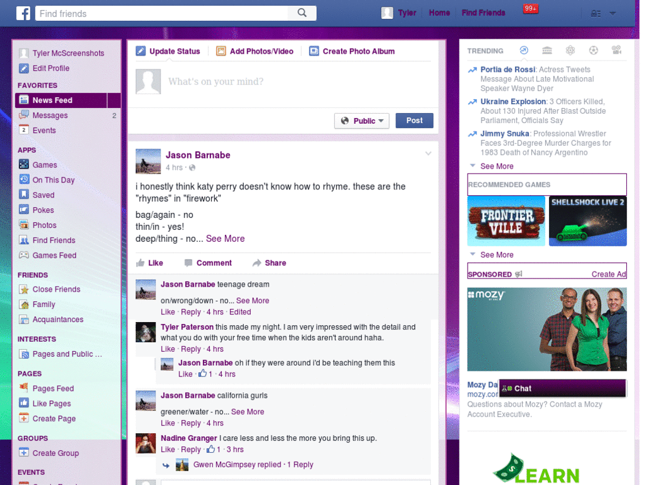Select the science and technology trending icon
Image resolution: width=647 pixels, height=485 pixels.
(x=571, y=51)
